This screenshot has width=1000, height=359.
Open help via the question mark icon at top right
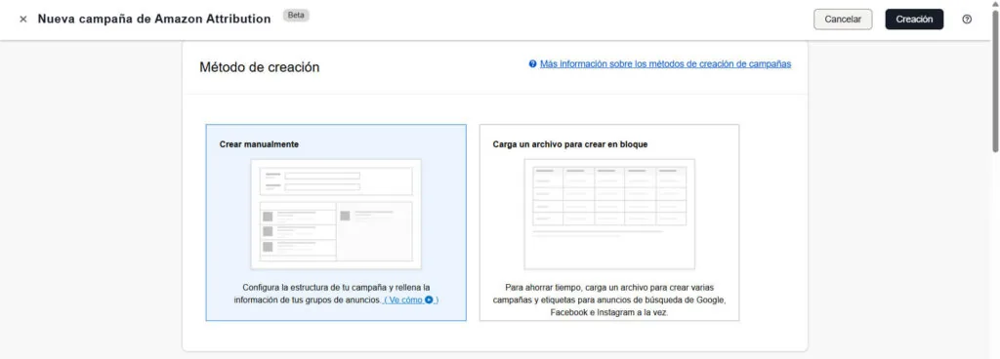tap(967, 20)
